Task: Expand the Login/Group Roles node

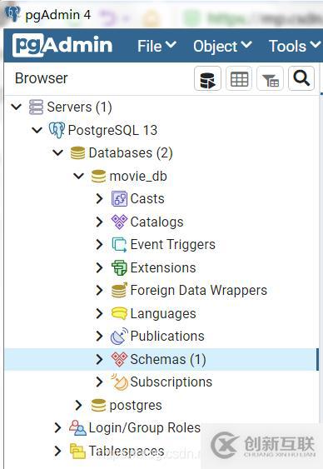Action: click(58, 427)
